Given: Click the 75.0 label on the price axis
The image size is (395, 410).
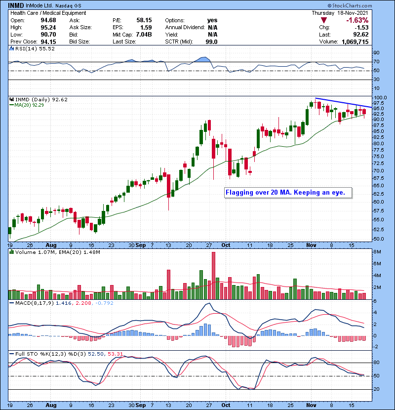Looking at the screenshot, I should click(x=379, y=157).
